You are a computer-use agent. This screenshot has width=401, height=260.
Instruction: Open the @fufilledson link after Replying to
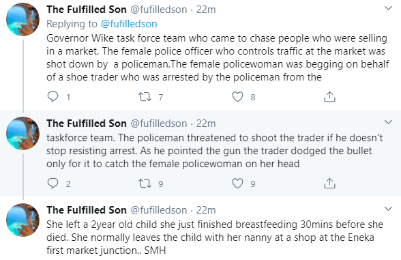coord(129,24)
